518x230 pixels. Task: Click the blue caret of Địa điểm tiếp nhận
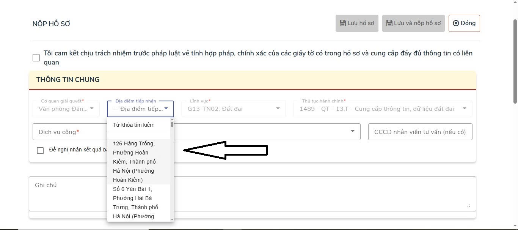point(166,109)
